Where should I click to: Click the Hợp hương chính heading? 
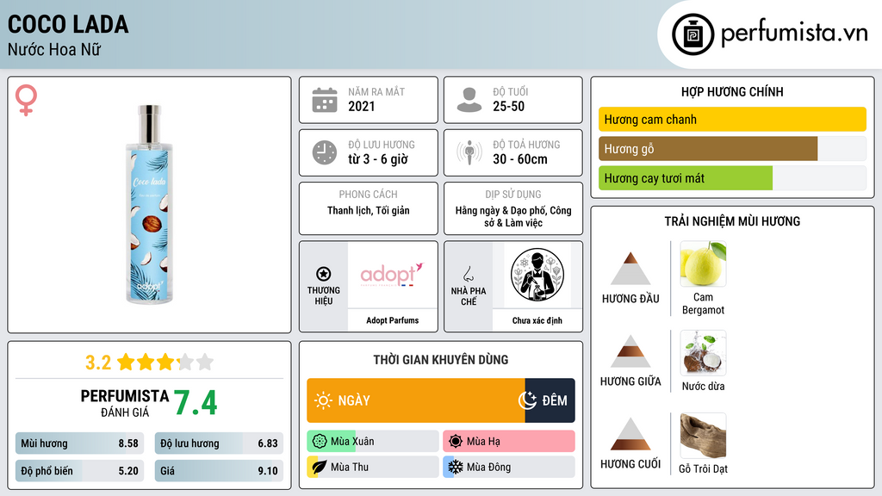[x=732, y=91]
